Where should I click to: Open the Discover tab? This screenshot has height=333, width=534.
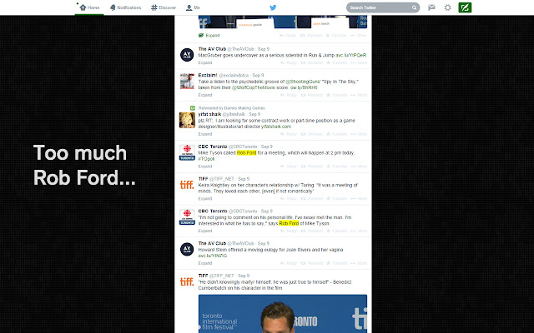[x=164, y=7]
